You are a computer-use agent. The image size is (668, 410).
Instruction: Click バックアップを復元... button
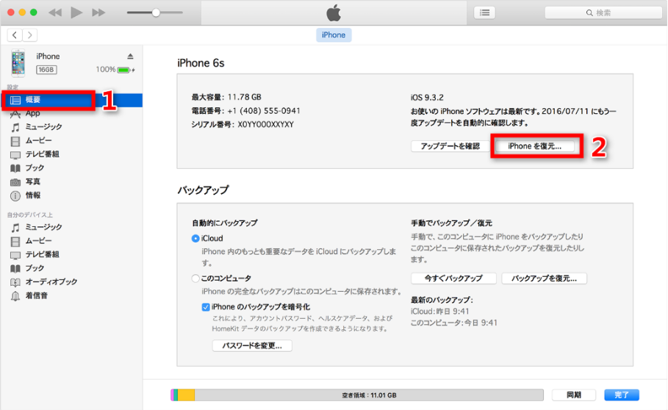coord(544,278)
